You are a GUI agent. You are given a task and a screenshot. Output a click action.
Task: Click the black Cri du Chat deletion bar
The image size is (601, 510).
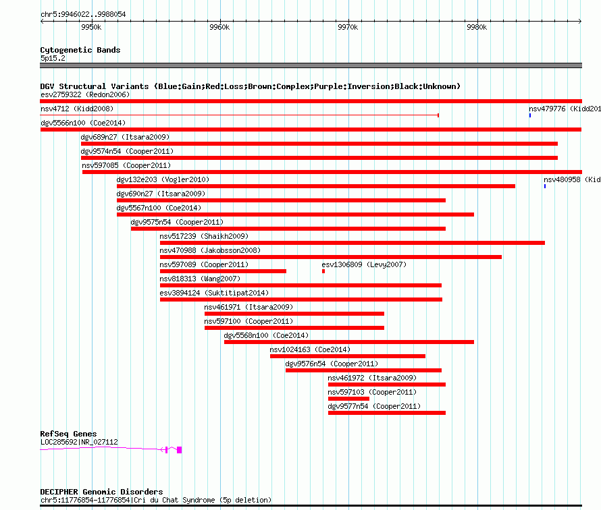[x=311, y=506]
